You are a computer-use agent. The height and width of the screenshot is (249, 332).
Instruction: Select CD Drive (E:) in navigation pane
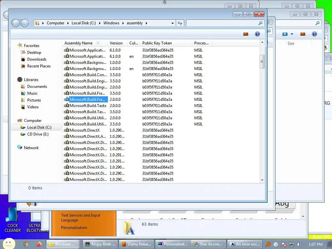click(38, 134)
